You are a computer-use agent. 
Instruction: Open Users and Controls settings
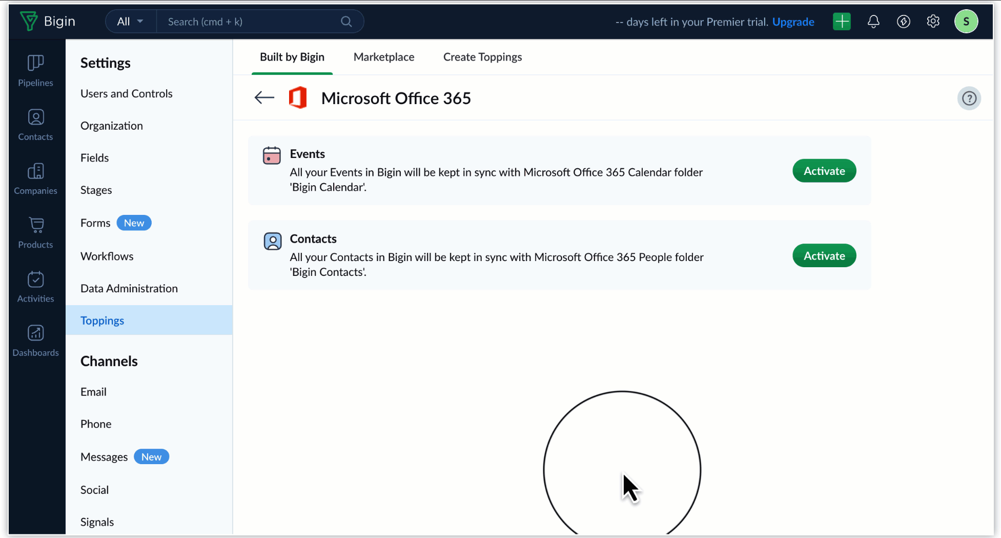coord(126,93)
